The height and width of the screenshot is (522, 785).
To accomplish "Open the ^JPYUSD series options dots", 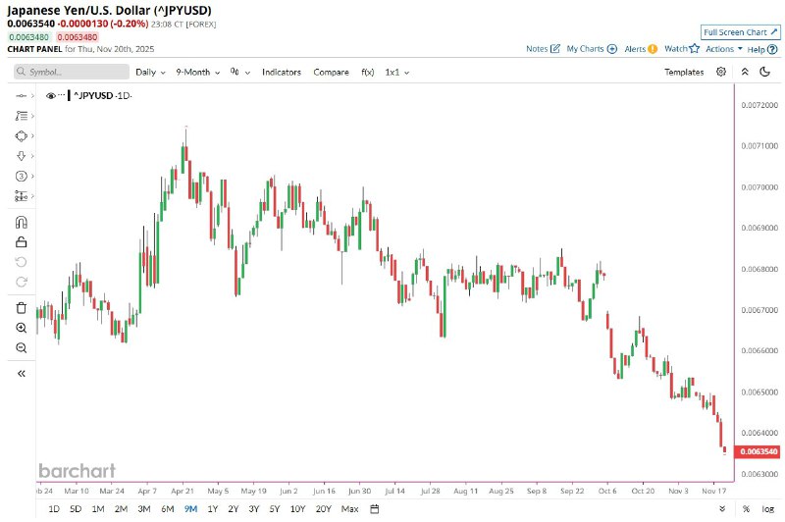I will 61,94.
